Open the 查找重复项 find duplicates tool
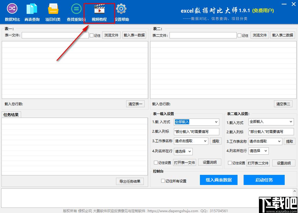Screen dimensions: 298x213 (x=76, y=12)
